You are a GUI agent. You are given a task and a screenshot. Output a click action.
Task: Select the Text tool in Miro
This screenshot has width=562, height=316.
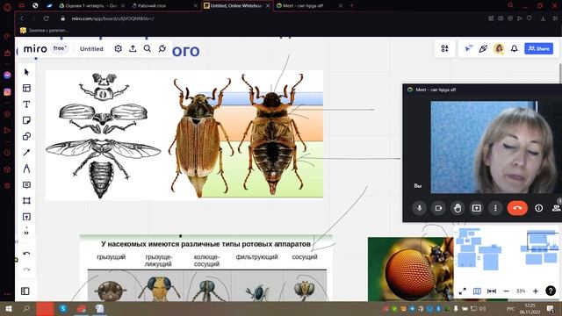(26, 104)
